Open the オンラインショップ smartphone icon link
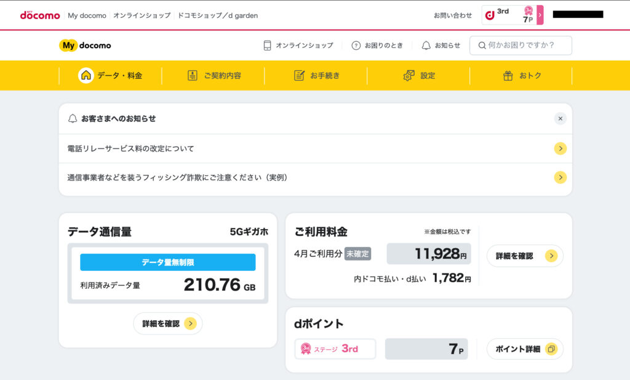 pos(267,45)
